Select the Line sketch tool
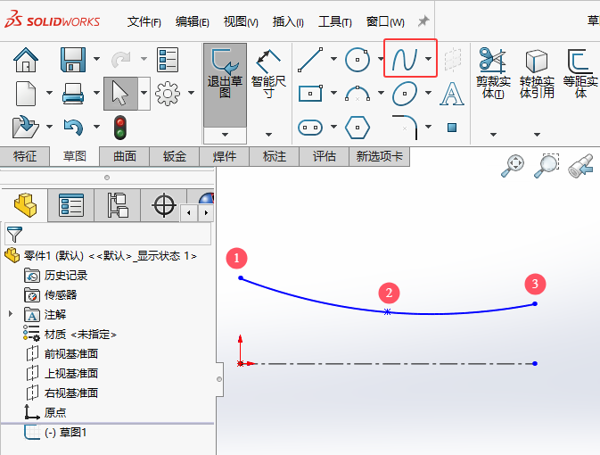The height and width of the screenshot is (455, 600). [310, 60]
